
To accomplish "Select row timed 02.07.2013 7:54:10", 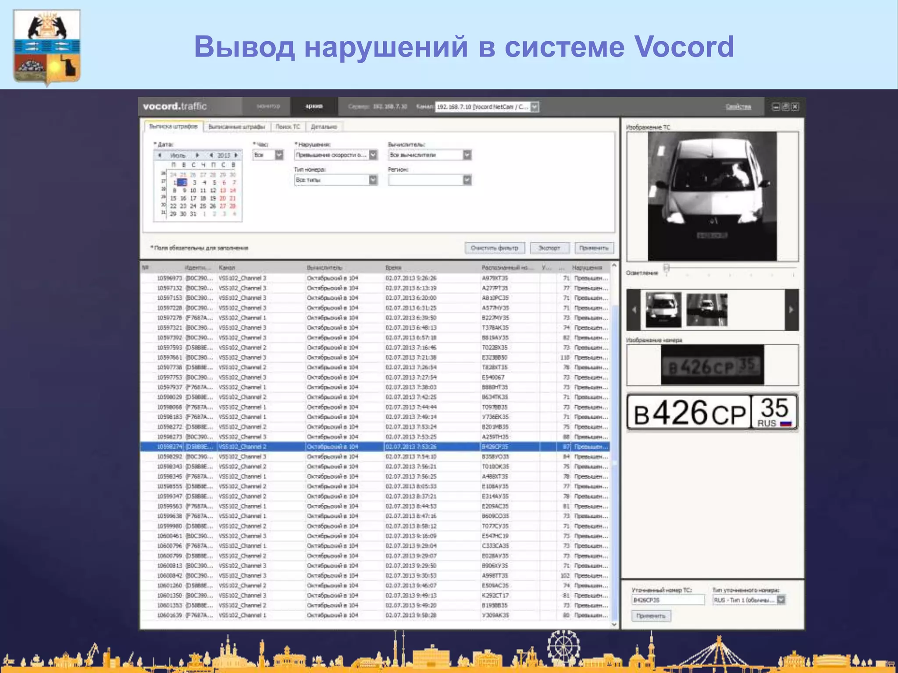I will click(375, 457).
